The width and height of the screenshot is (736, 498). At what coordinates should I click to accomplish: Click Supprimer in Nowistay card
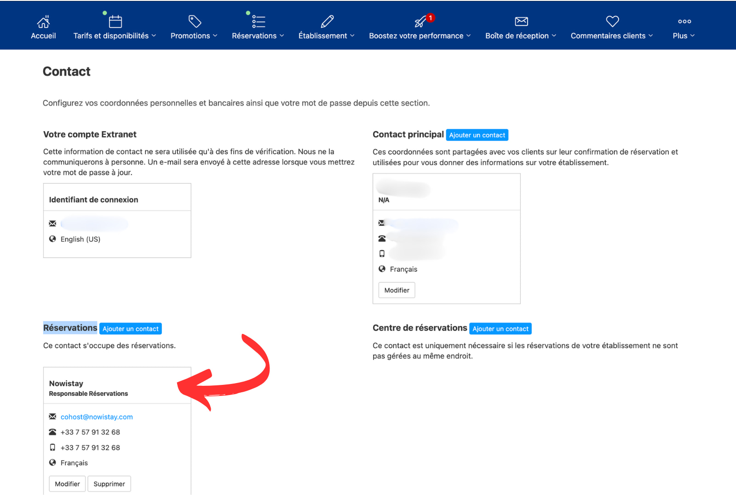pyautogui.click(x=109, y=484)
